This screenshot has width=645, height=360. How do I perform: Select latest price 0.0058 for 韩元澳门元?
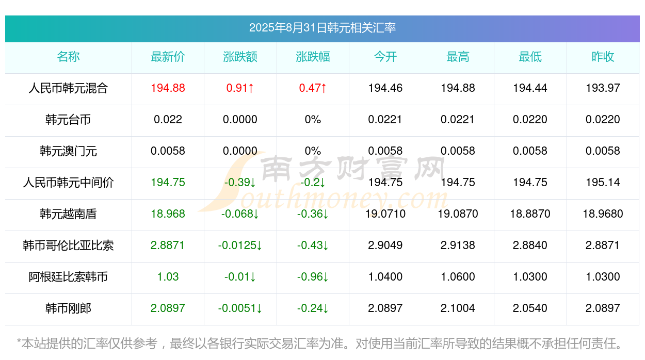168,151
